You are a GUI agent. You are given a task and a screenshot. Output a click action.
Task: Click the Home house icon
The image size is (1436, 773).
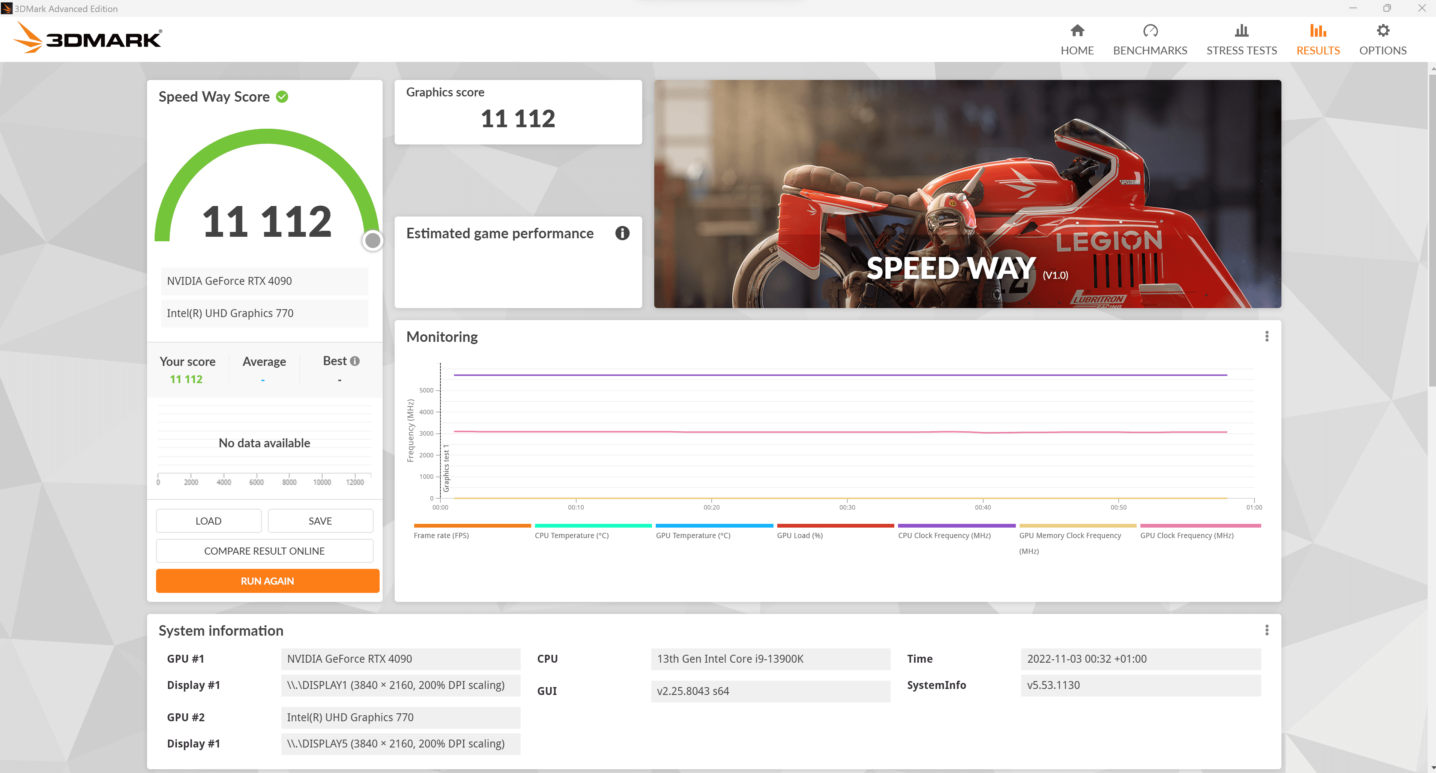coord(1077,31)
